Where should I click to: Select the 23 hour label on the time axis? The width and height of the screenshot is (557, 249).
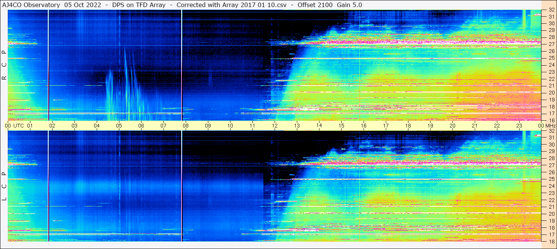[519, 126]
